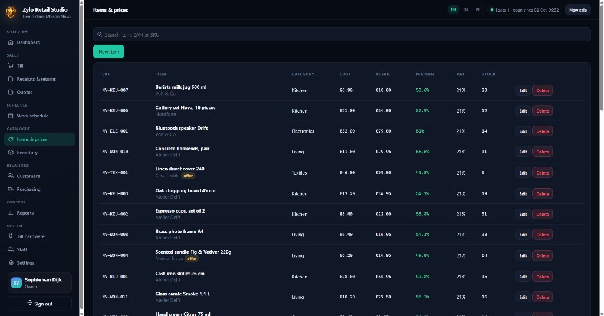Click the Receipts & returns document icon
This screenshot has height=316, width=604.
pos(11,79)
